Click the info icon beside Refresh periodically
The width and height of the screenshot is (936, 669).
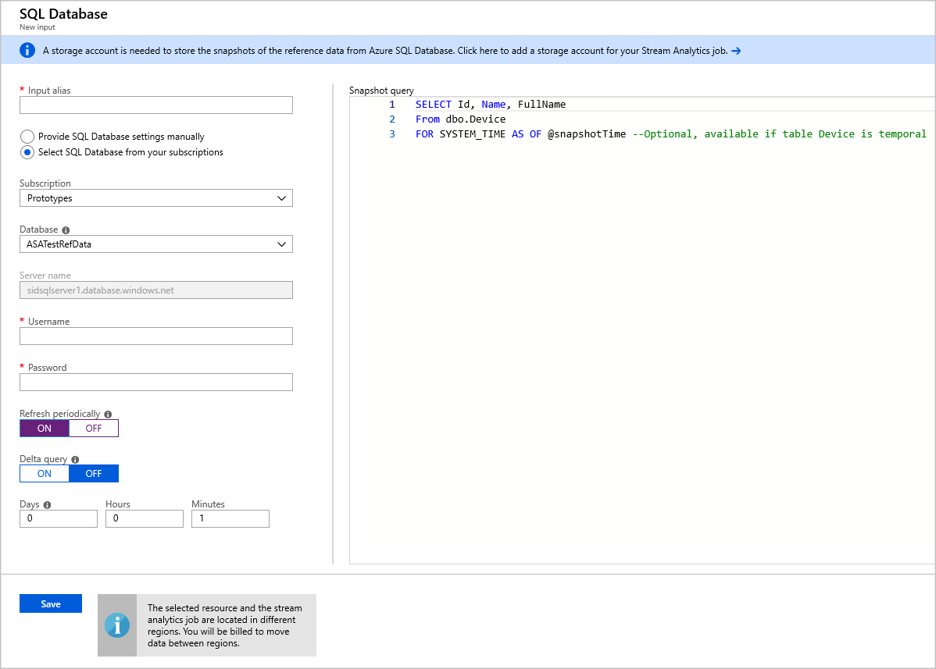pos(108,414)
